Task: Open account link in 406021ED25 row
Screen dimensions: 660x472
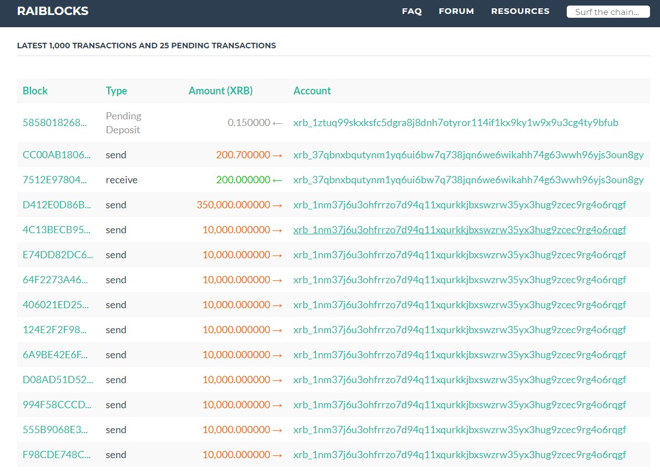Action: [x=460, y=304]
